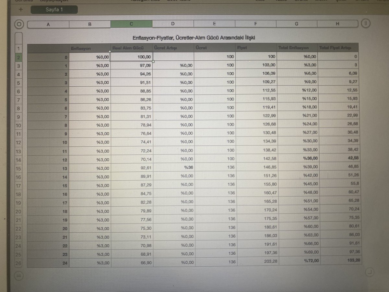
Task: Click the Enflasyon header cell
Action: [x=90, y=48]
